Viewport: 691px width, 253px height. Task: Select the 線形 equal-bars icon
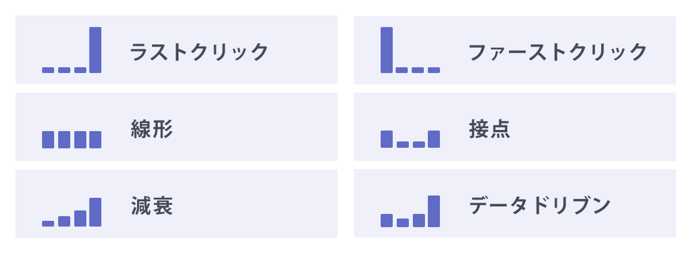coord(71,140)
